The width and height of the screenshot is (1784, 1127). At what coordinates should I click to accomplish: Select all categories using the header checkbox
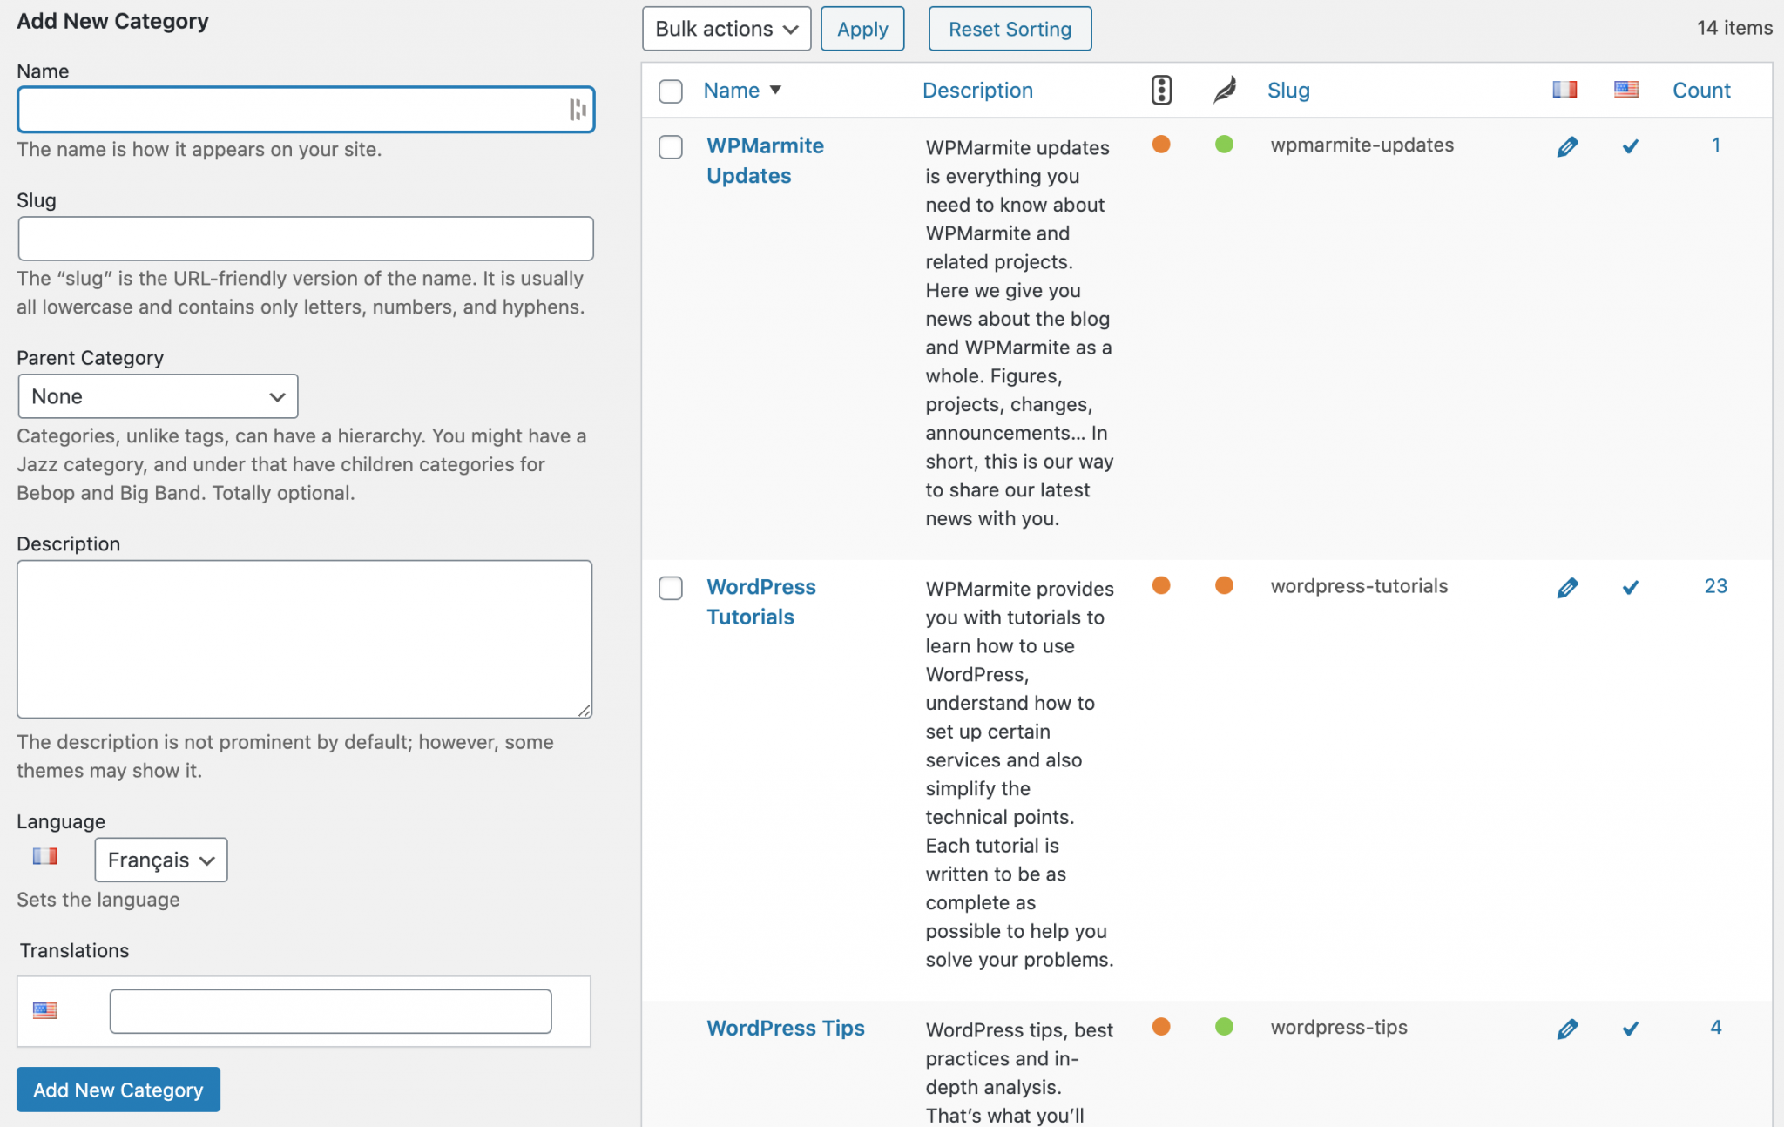click(x=670, y=91)
